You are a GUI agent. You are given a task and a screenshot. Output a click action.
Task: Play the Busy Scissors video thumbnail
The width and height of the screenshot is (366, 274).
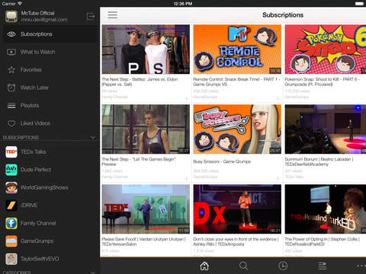237,129
